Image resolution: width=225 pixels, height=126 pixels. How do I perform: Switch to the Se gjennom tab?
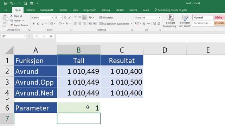coord(90,10)
